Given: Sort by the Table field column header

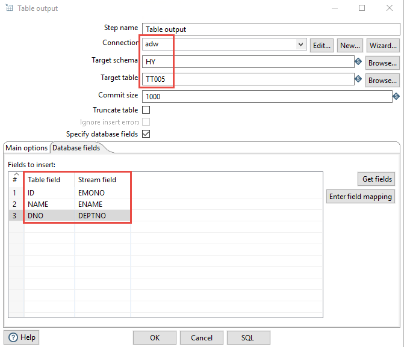Looking at the screenshot, I should [x=48, y=179].
